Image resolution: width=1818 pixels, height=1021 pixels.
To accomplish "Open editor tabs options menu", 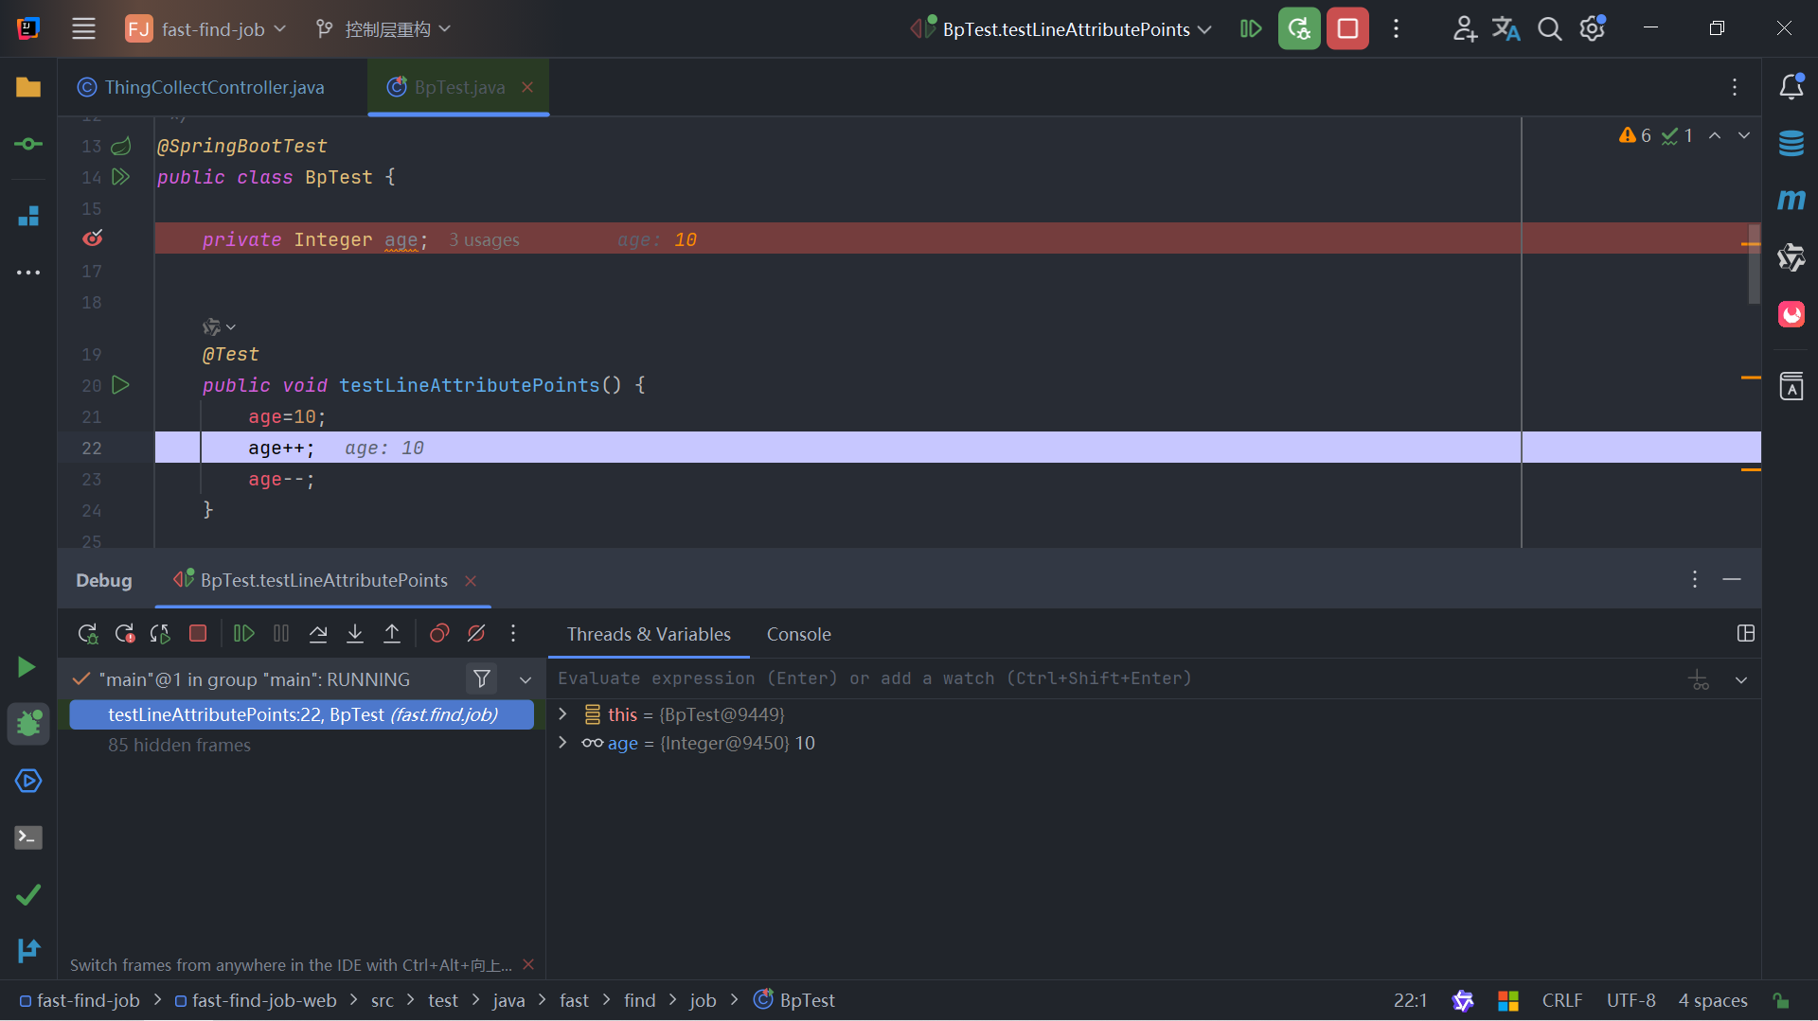I will 1735,87.
